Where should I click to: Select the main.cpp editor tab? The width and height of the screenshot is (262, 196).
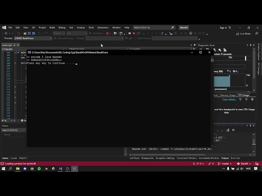coord(7,45)
